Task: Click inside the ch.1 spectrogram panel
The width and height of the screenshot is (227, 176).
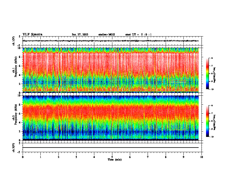Action: 111,70
